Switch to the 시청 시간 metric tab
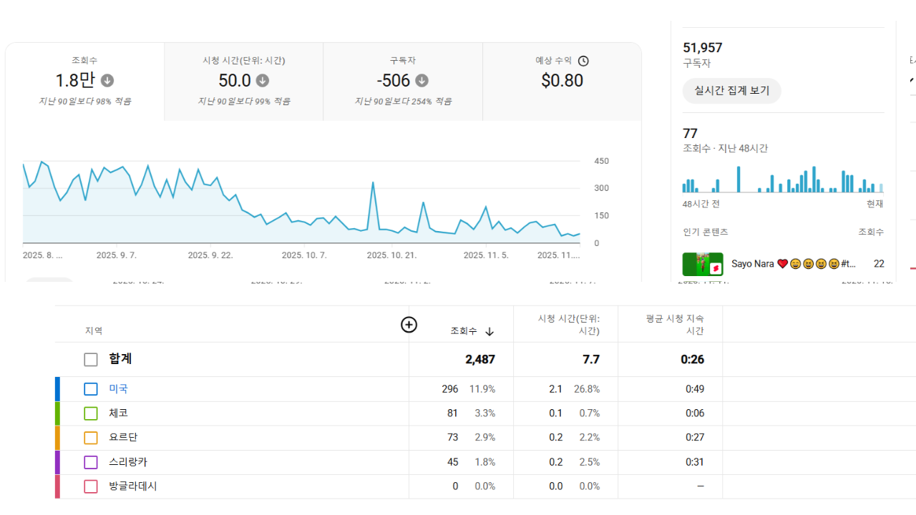This screenshot has width=916, height=515. click(244, 81)
